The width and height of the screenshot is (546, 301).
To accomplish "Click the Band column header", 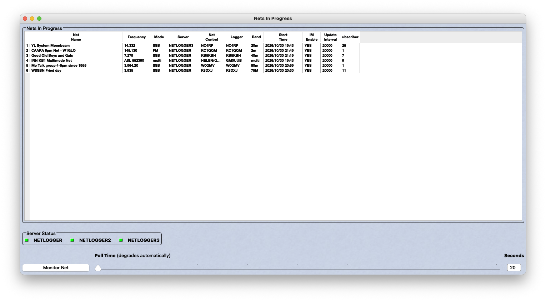I will [256, 37].
